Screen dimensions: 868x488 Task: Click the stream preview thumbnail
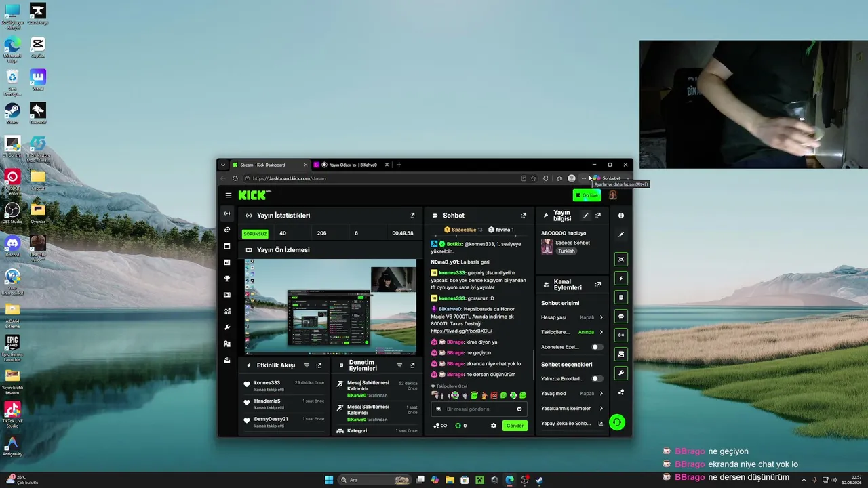(x=330, y=306)
